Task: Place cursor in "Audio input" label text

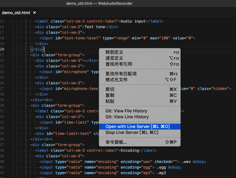Action: tap(133, 21)
